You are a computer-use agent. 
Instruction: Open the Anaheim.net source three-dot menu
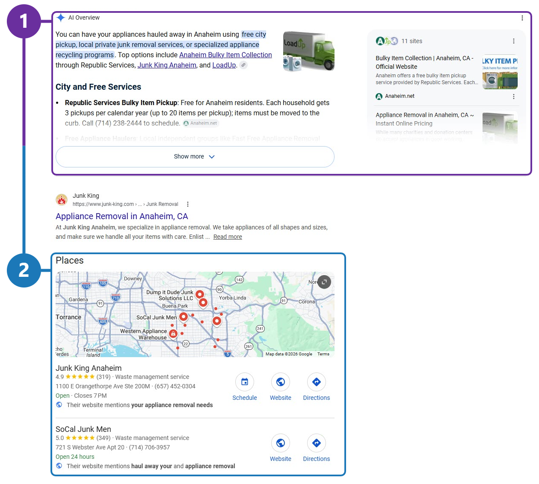513,97
